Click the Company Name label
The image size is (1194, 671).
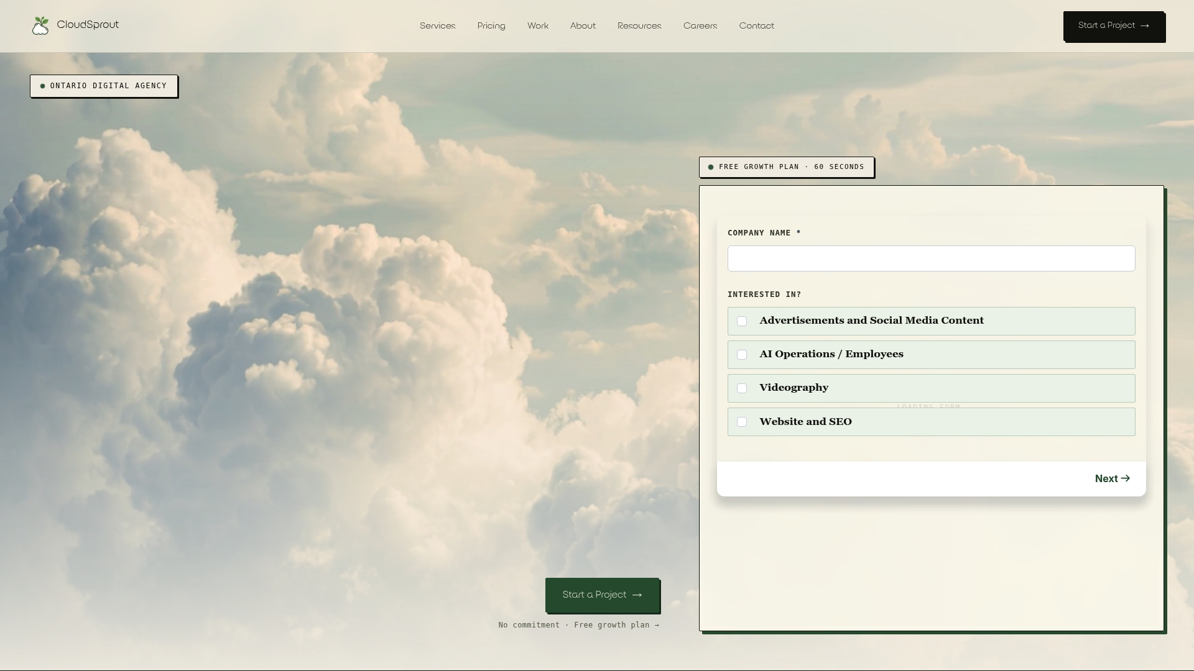pyautogui.click(x=764, y=233)
